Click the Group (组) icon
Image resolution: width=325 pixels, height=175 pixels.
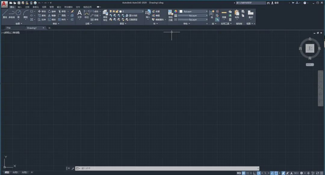click(212, 14)
